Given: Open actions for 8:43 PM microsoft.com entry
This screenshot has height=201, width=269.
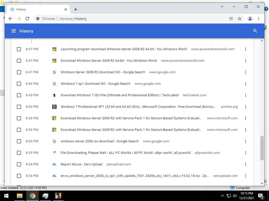Looking at the screenshot, I should coord(246,118).
